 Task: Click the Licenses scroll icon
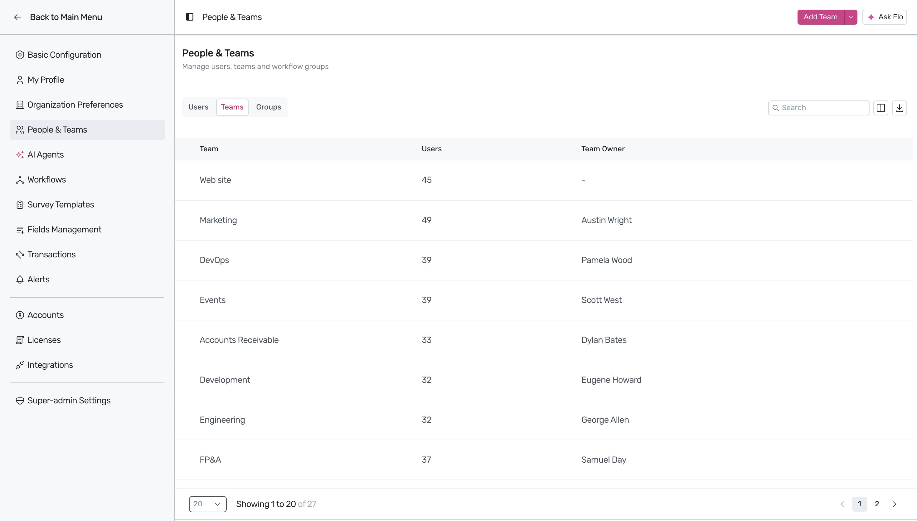click(20, 340)
